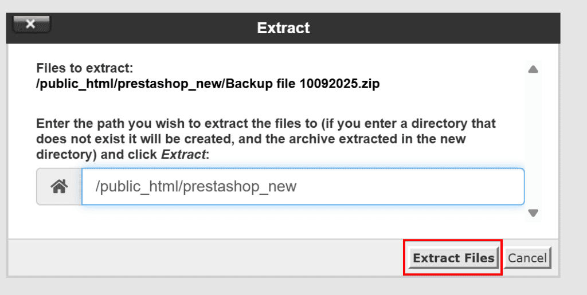Image resolution: width=587 pixels, height=295 pixels.
Task: Click the scrollbar track between the arrows
Action: pos(533,140)
